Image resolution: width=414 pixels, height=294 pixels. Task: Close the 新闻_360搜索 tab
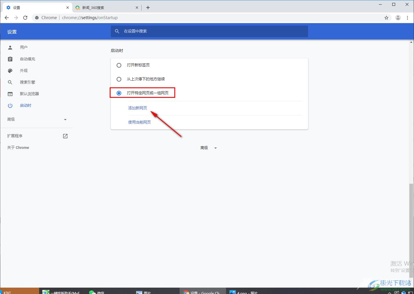tap(137, 8)
